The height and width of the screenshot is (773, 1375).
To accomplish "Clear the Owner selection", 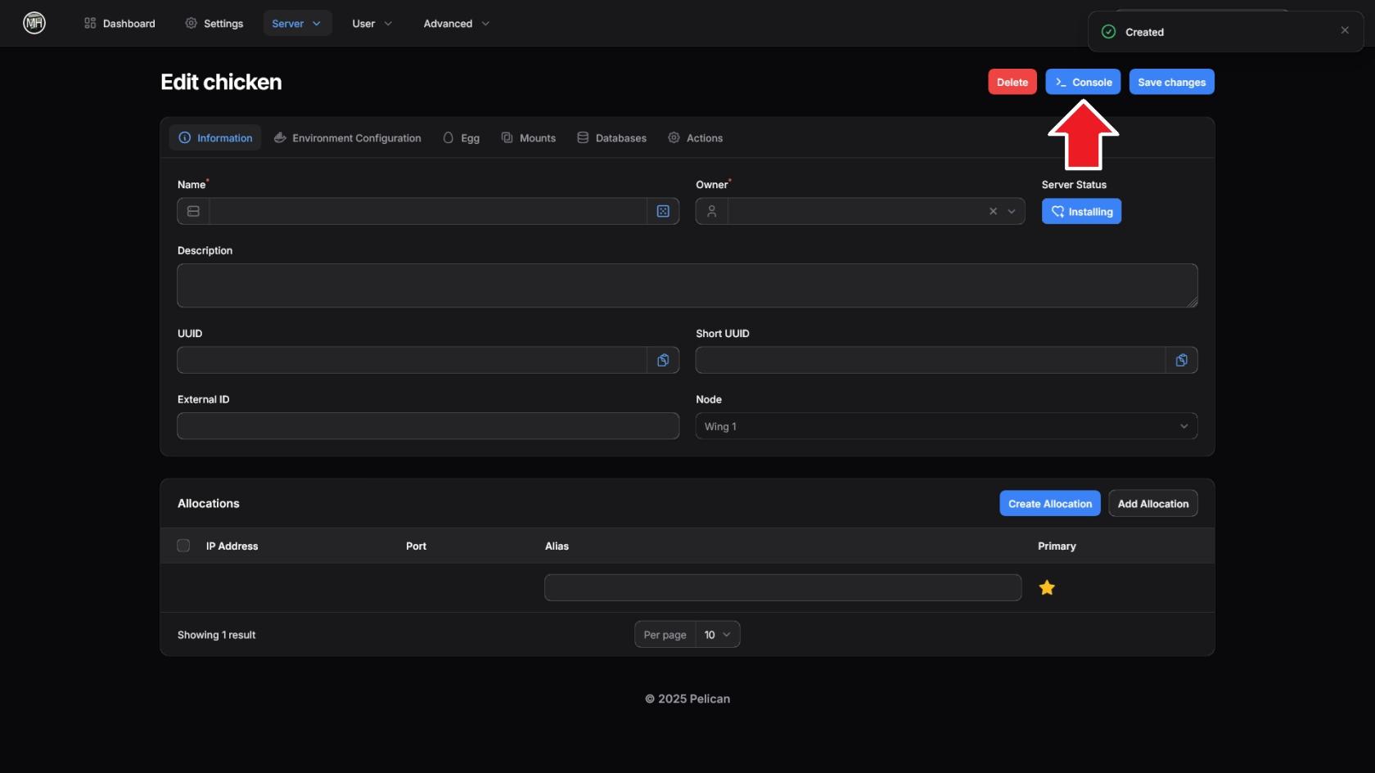I will click(x=993, y=211).
